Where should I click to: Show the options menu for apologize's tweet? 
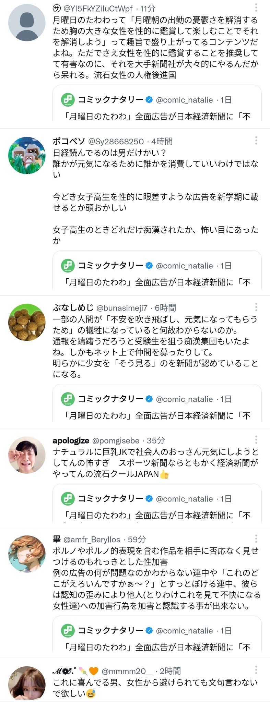[256, 440]
